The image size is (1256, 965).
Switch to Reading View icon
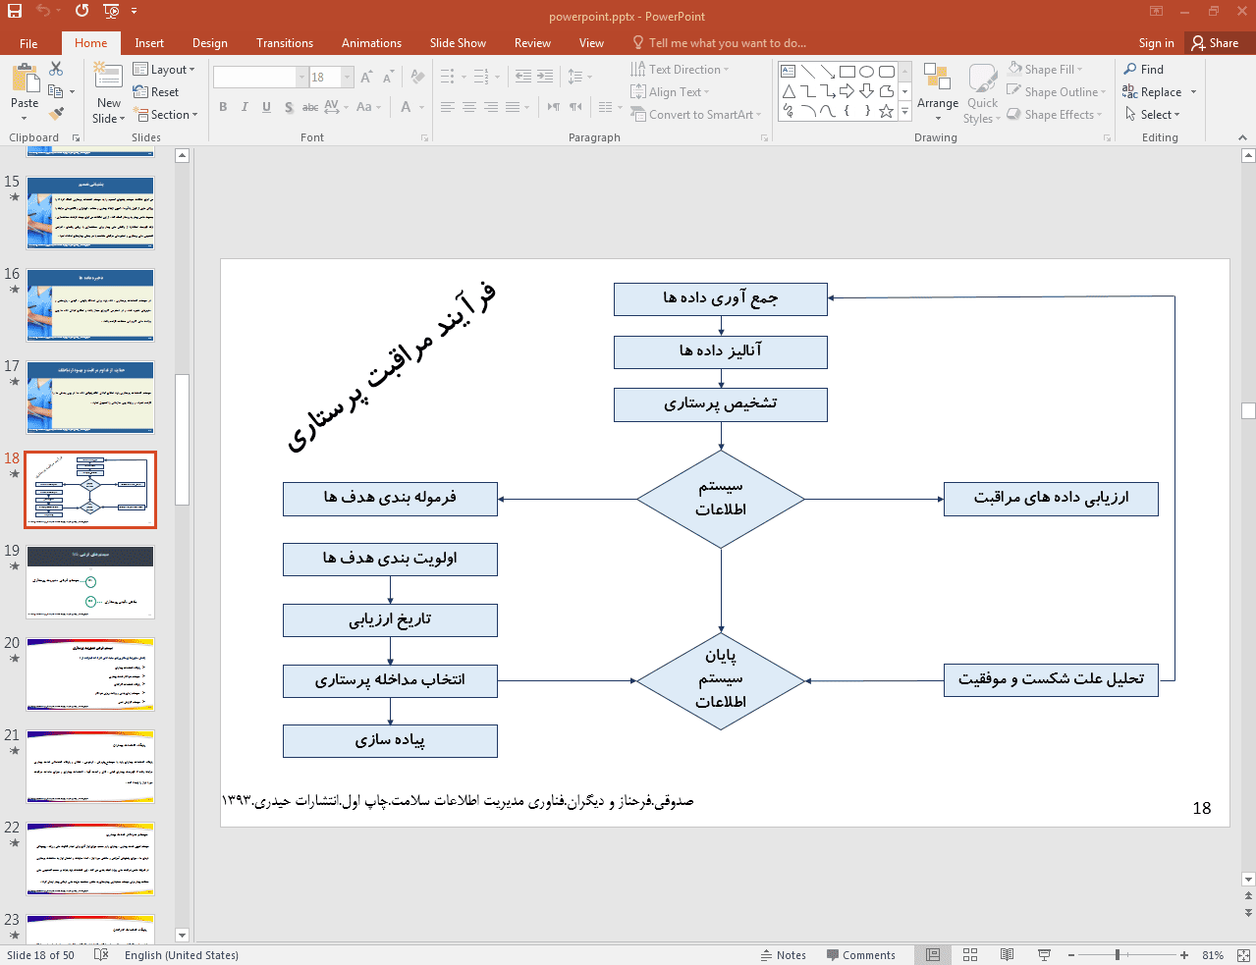click(1007, 954)
